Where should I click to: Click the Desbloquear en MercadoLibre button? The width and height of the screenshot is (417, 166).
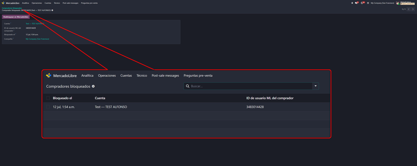tap(16, 17)
